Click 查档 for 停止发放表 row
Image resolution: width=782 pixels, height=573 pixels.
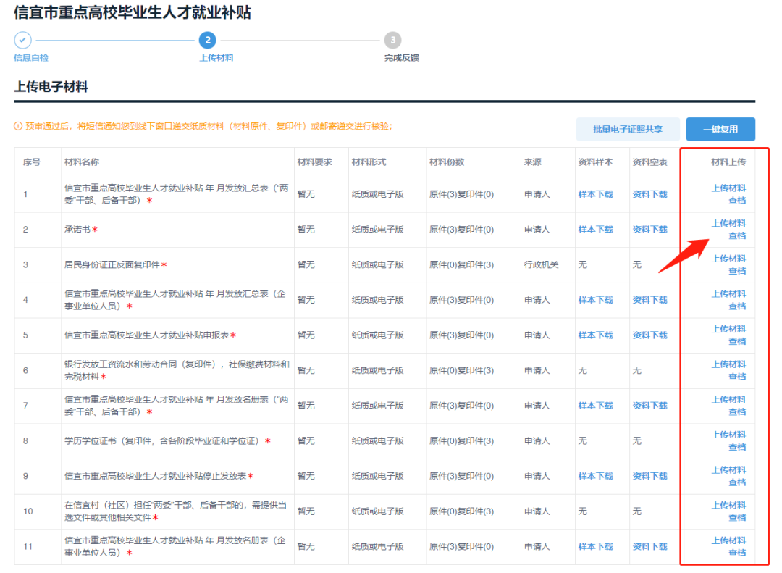pos(737,482)
